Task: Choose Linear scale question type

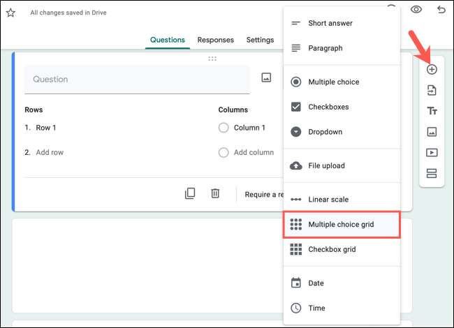Action: pos(342,200)
